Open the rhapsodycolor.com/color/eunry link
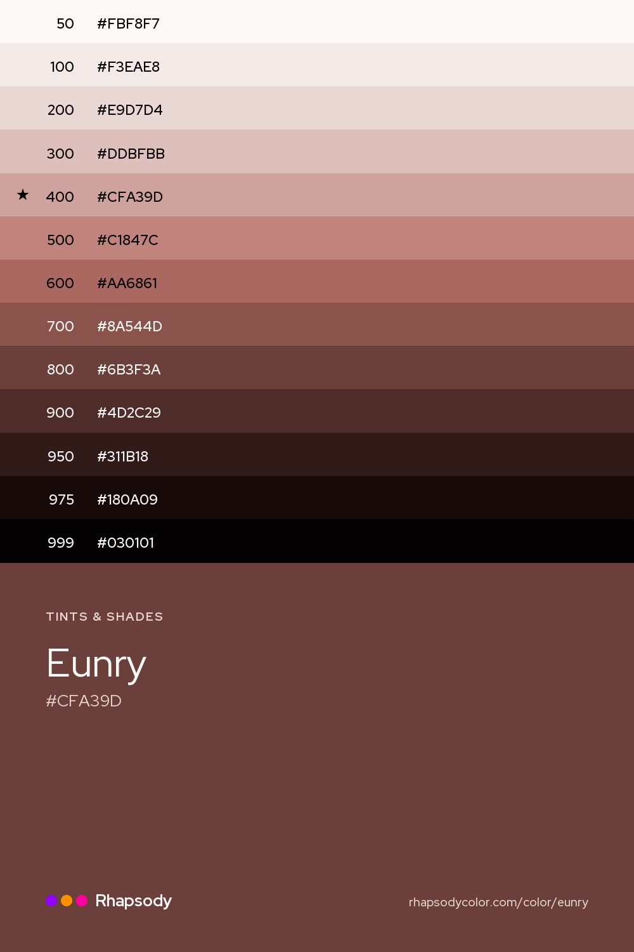Viewport: 634px width, 952px height. coord(498,902)
